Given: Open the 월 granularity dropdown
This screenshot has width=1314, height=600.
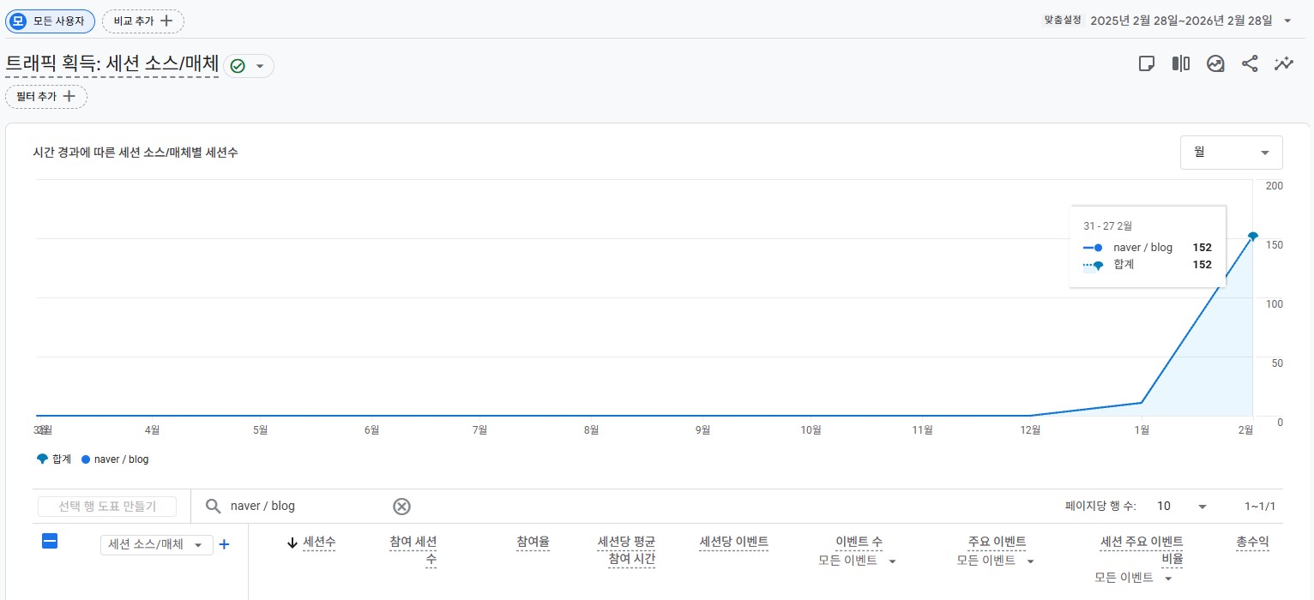Looking at the screenshot, I should 1231,152.
